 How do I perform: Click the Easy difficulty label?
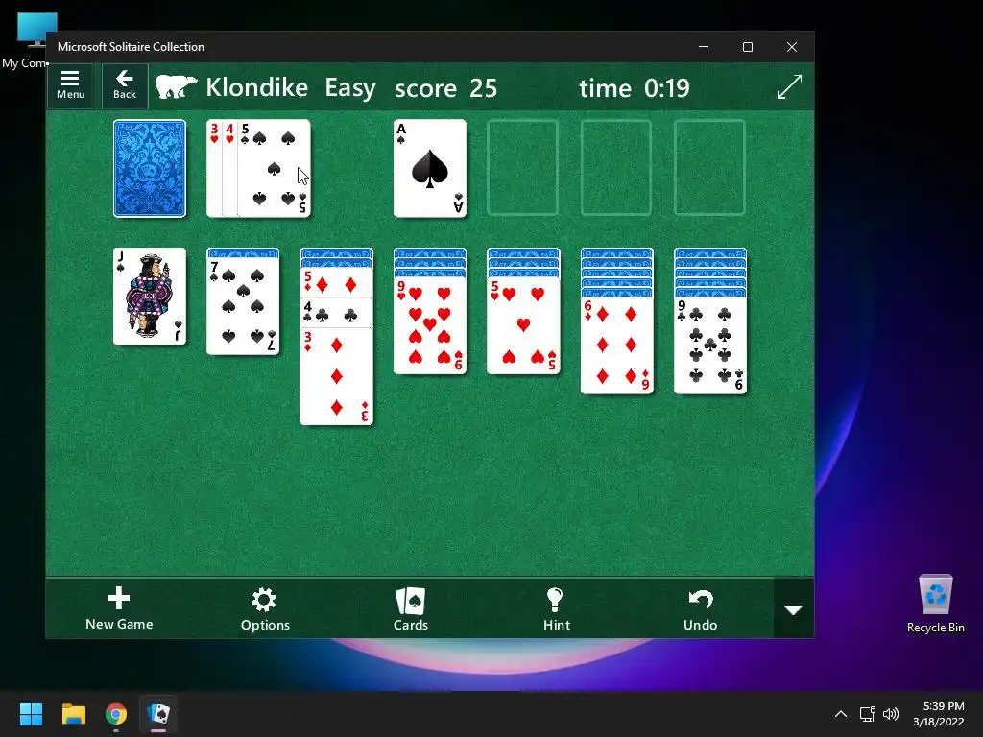350,88
